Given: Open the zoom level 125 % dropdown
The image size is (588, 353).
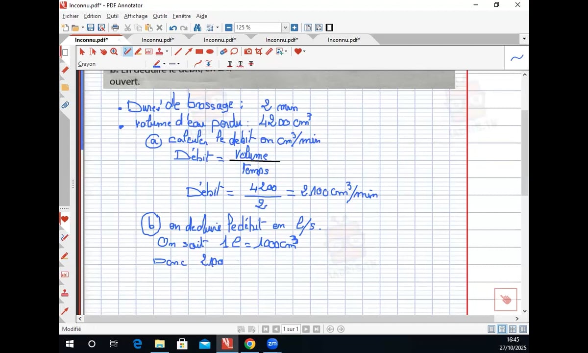Looking at the screenshot, I should pos(285,27).
